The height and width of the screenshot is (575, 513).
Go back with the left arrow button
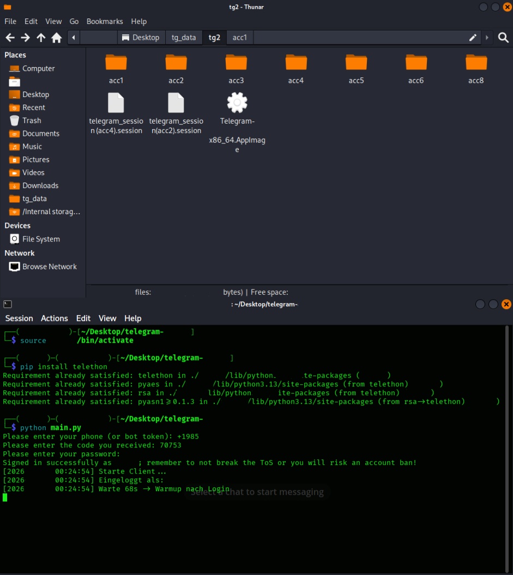[10, 38]
